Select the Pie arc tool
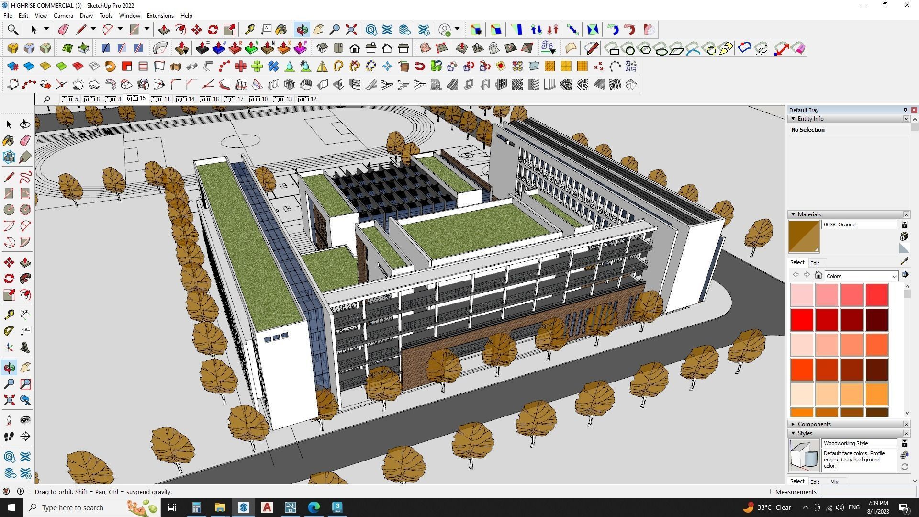 click(x=25, y=242)
